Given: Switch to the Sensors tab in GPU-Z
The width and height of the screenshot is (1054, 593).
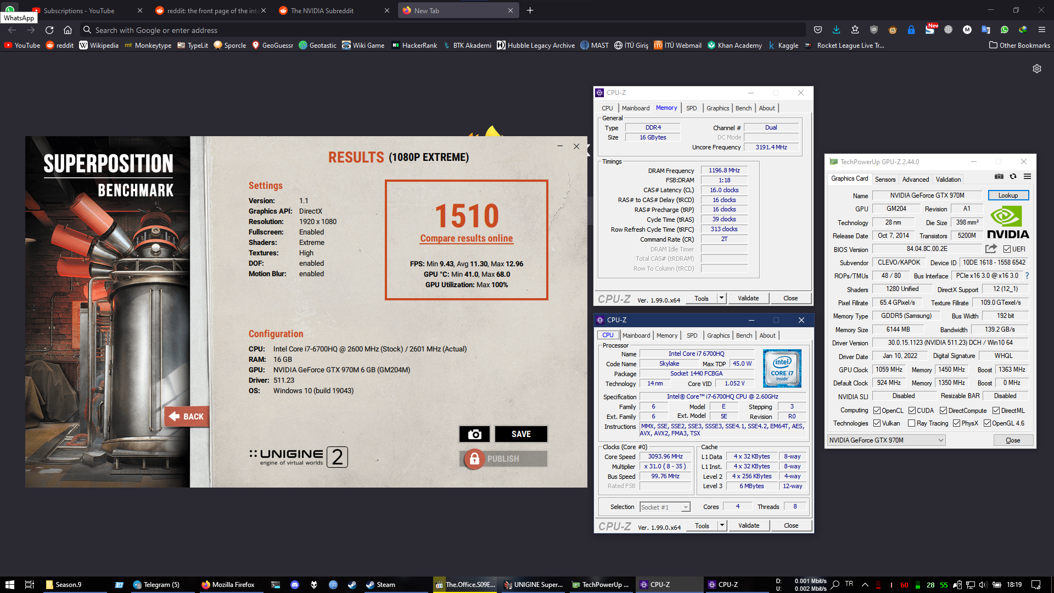Looking at the screenshot, I should point(885,180).
